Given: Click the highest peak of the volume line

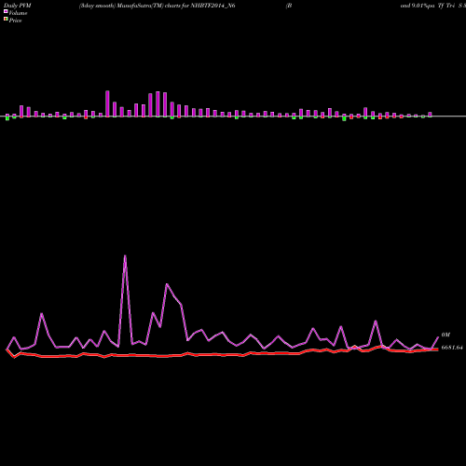Looking at the screenshot, I should point(125,256).
